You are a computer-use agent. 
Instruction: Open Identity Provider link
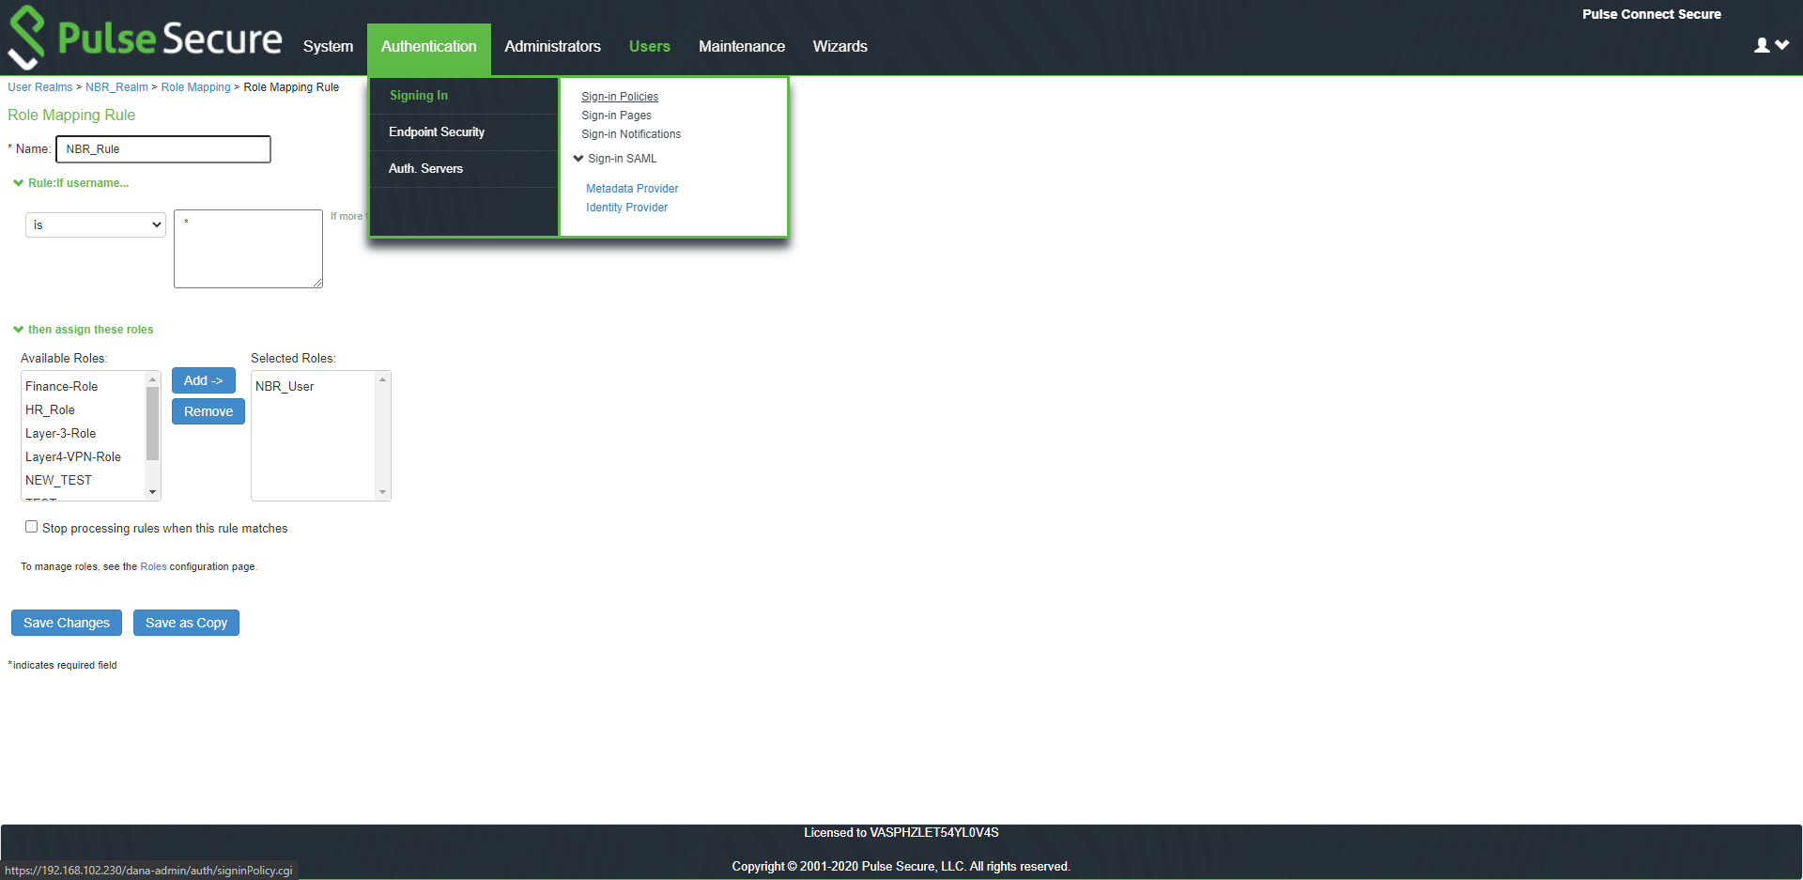click(626, 208)
